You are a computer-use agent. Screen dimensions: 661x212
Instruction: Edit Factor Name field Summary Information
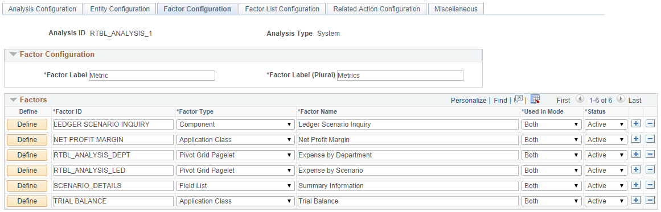pos(408,186)
